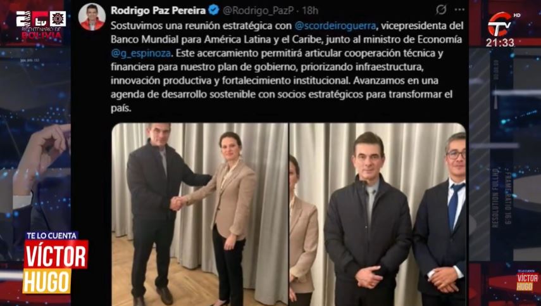Viewport: 541px width, 306px height.
Task: Click the Bicentenario de Bolivia logo
Action: click(x=41, y=25)
